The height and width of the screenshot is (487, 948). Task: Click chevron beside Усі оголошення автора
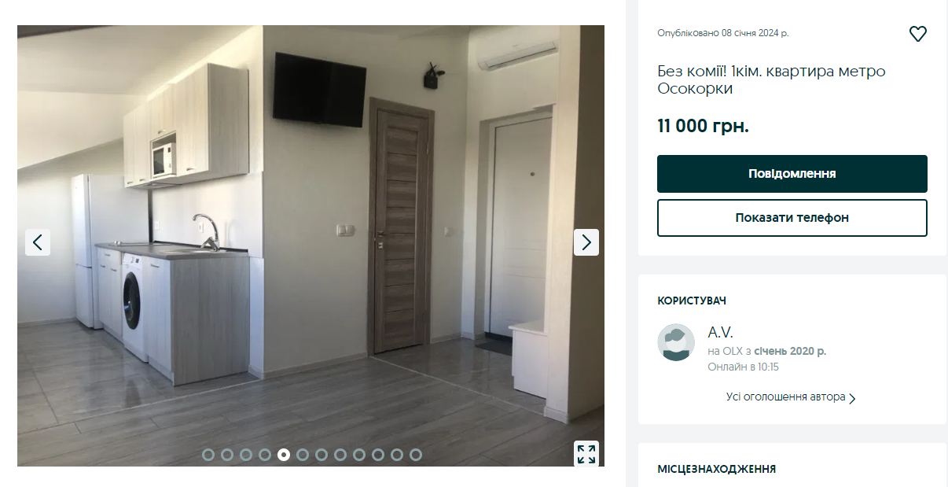[x=852, y=398]
